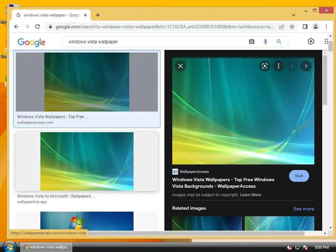Open the Windows Start orb
The height and width of the screenshot is (252, 336).
coord(9,247)
